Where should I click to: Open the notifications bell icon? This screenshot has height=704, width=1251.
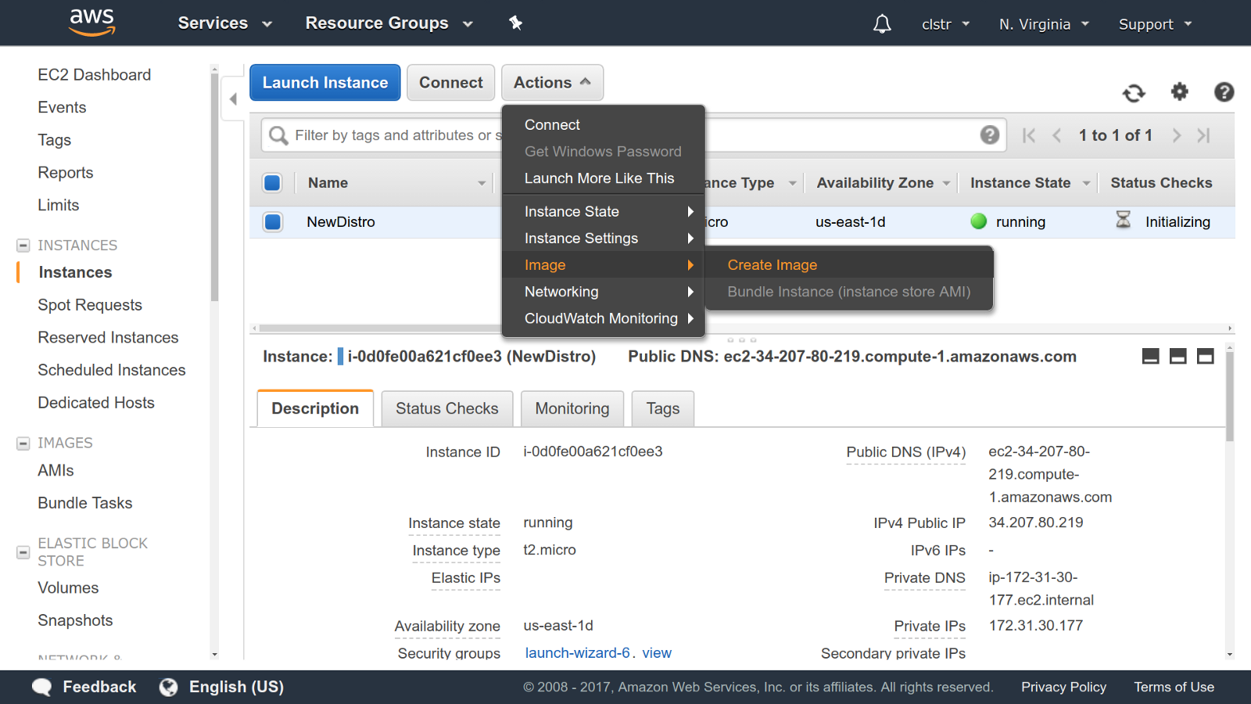(x=882, y=24)
